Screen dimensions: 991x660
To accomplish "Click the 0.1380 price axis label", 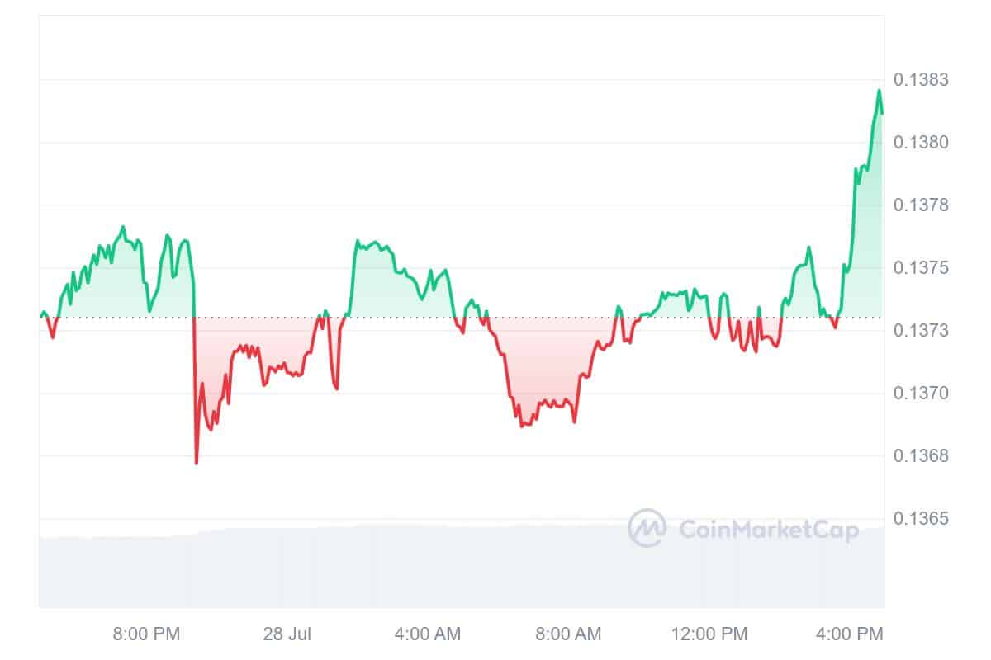I will pos(921,143).
